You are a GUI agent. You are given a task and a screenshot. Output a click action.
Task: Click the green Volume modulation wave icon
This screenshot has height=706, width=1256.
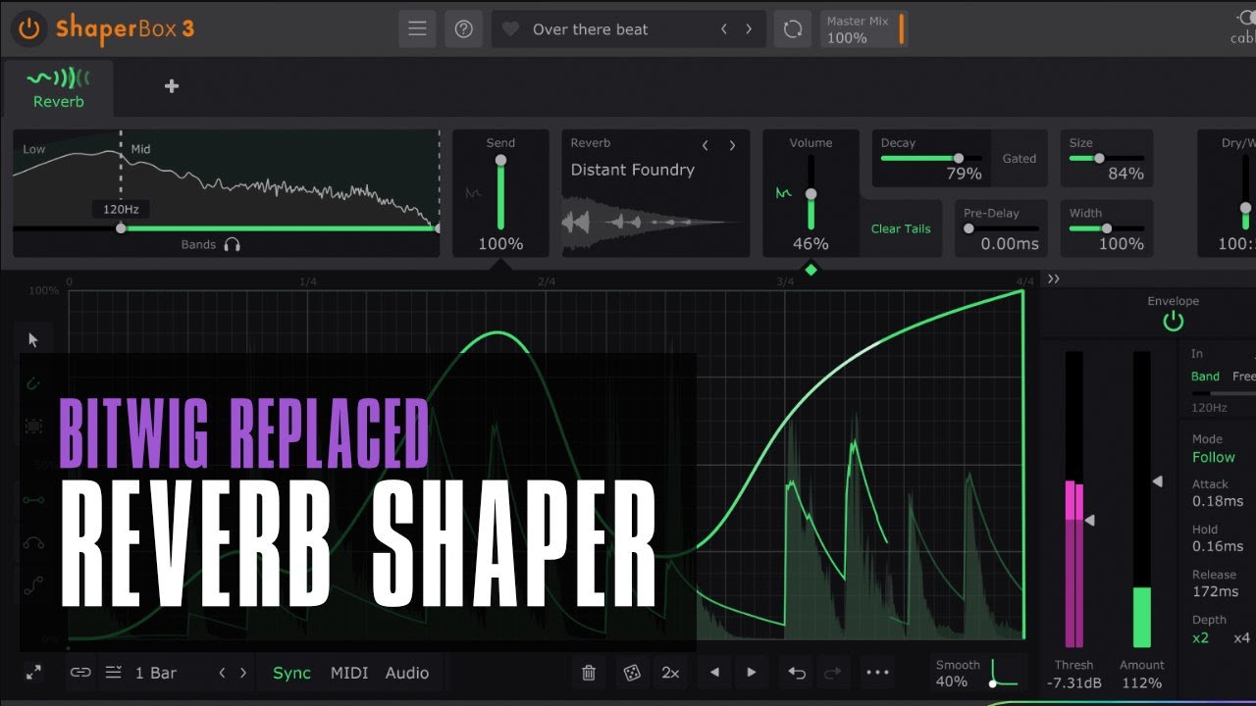[x=783, y=193]
